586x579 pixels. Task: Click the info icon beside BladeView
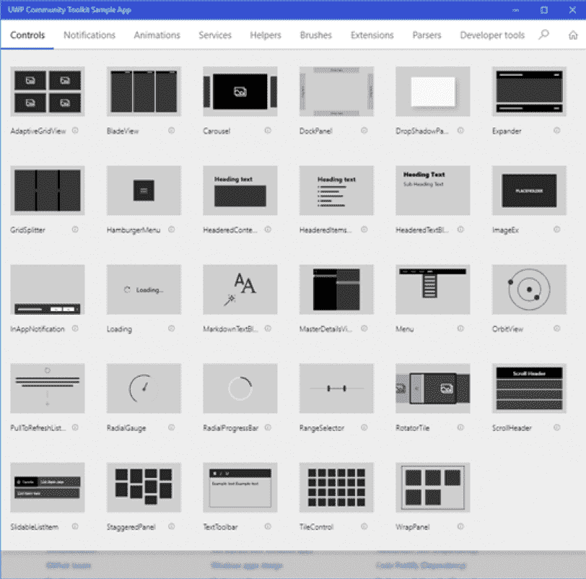point(172,131)
